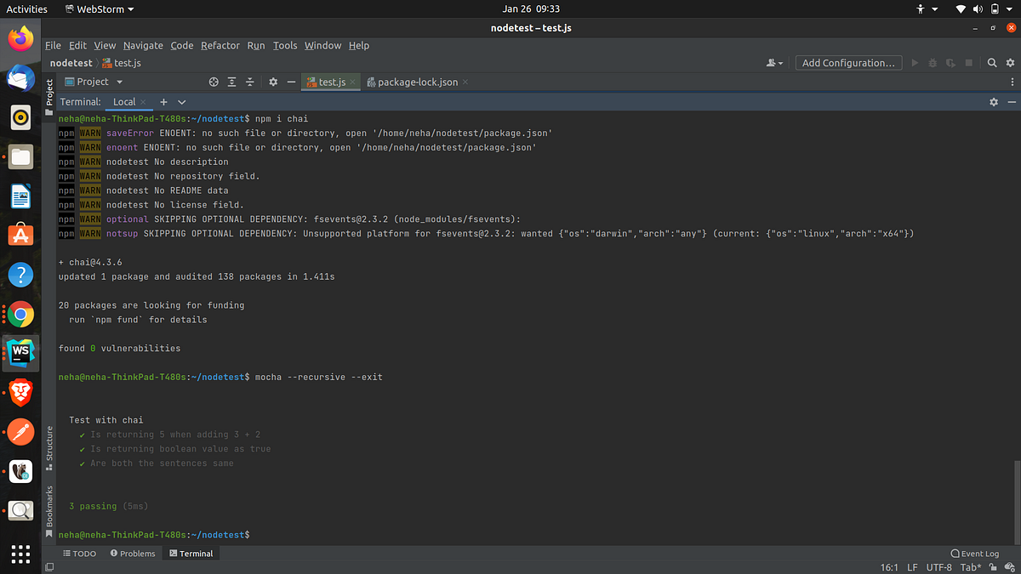Open editor tabs three-dot menu
Image resolution: width=1021 pixels, height=574 pixels.
click(1011, 82)
